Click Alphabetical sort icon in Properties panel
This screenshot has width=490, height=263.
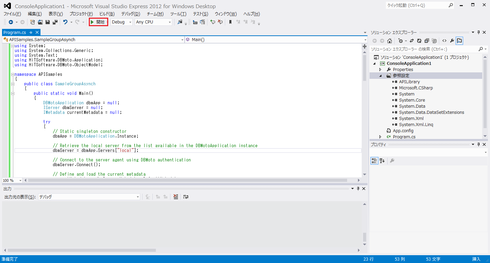[x=382, y=161]
